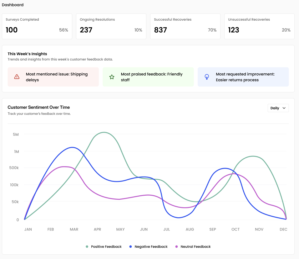Image resolution: width=299 pixels, height=259 pixels.
Task: Click the shipping delays warning icon
Action: (x=17, y=77)
